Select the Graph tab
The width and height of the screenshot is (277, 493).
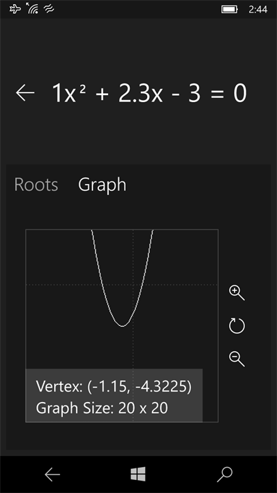click(x=102, y=185)
